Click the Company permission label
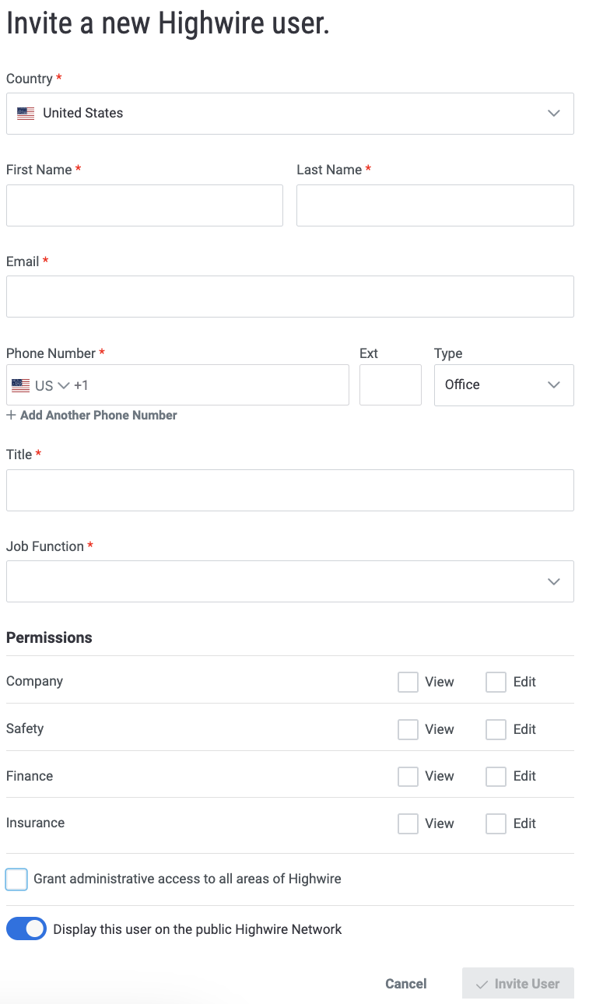Viewport: 596px width, 1004px height. click(x=34, y=681)
